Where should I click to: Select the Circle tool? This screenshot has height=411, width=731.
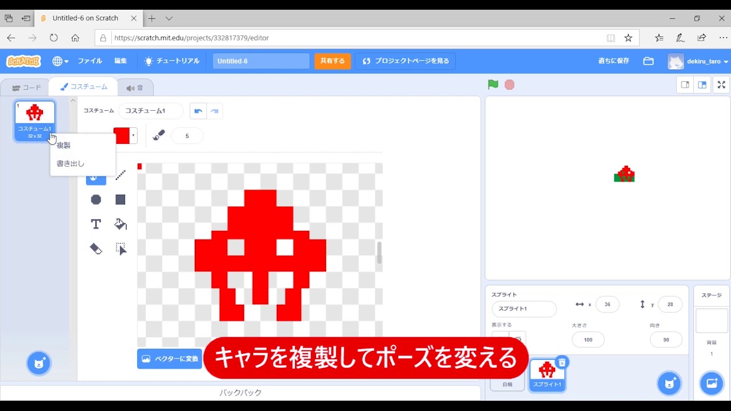pos(96,199)
